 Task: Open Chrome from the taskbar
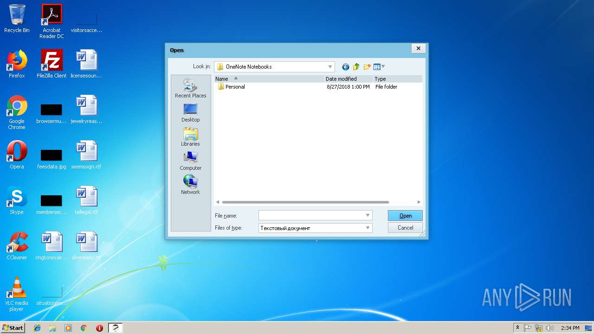point(84,328)
